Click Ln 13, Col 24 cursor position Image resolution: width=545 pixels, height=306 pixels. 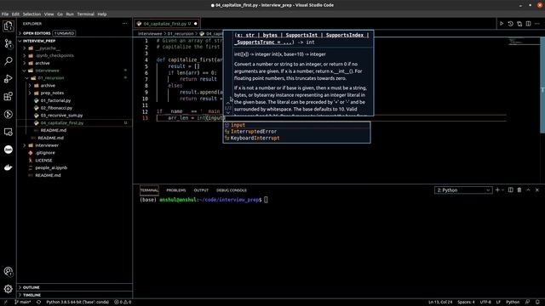(440, 303)
